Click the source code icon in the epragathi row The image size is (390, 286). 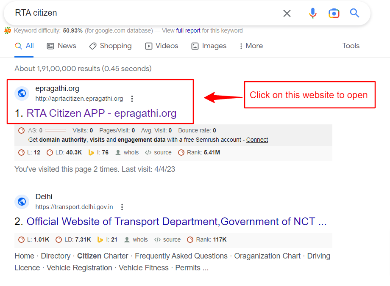tap(148, 152)
